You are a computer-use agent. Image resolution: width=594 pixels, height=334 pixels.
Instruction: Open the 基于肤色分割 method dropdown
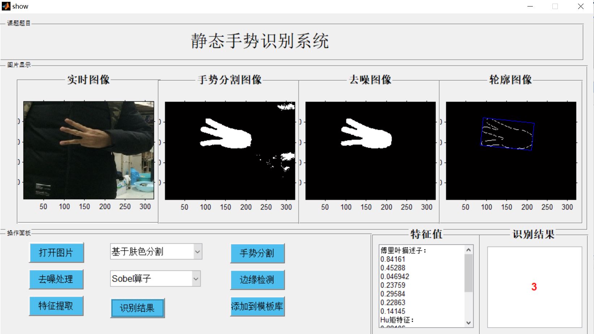(x=156, y=252)
